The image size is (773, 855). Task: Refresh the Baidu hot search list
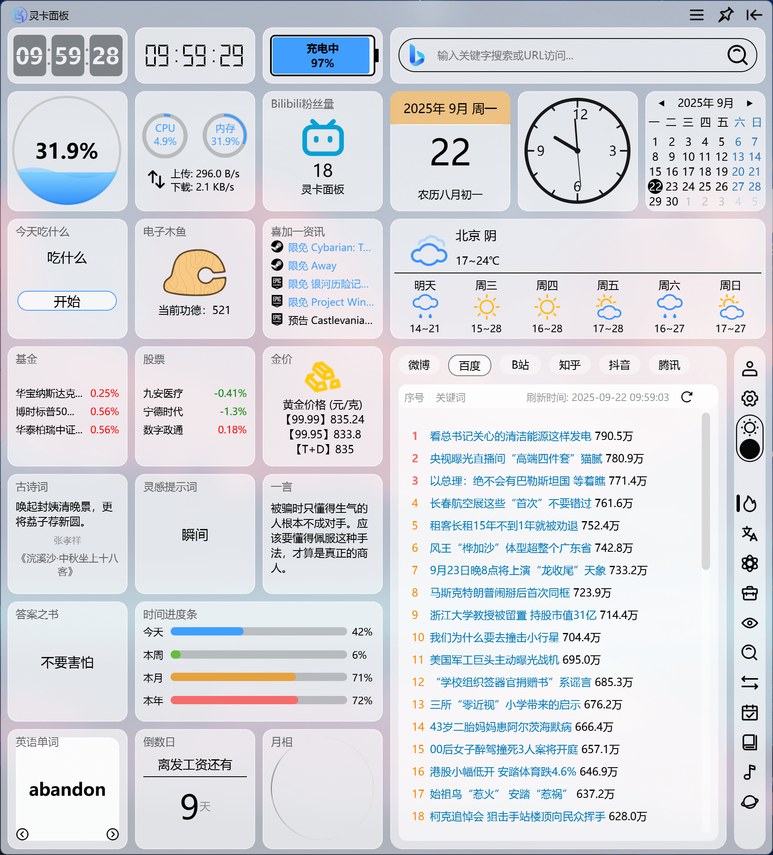click(687, 397)
